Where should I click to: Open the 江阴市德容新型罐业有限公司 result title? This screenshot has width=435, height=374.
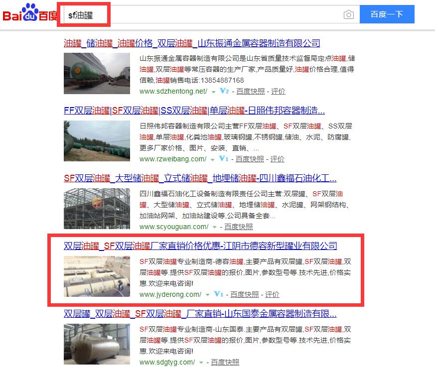(x=200, y=246)
